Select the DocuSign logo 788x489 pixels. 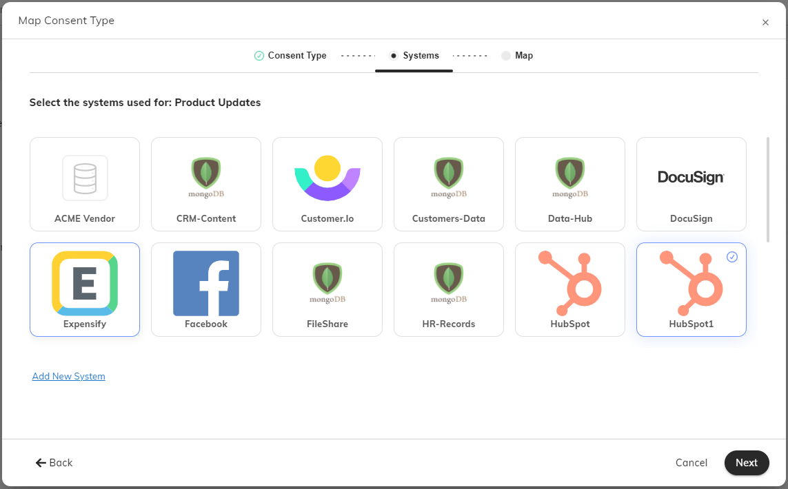691,177
